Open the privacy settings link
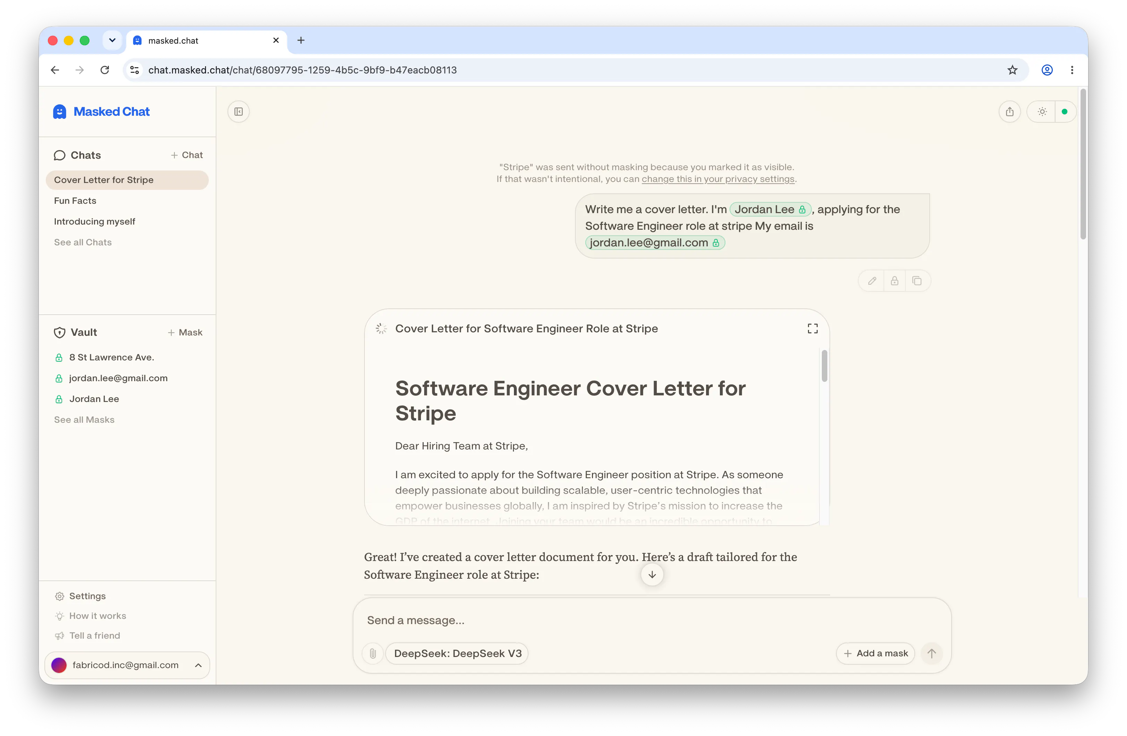 [x=718, y=179]
